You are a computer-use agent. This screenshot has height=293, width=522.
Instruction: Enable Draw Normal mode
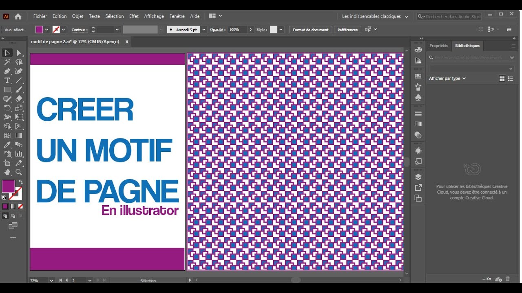tap(6, 216)
